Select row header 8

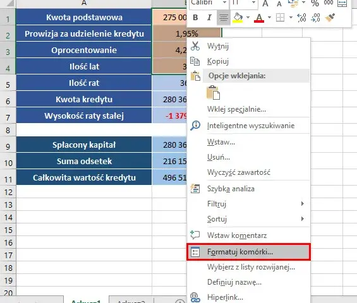[8, 130]
